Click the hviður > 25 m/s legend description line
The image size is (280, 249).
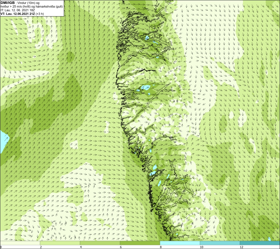tap(32, 7)
